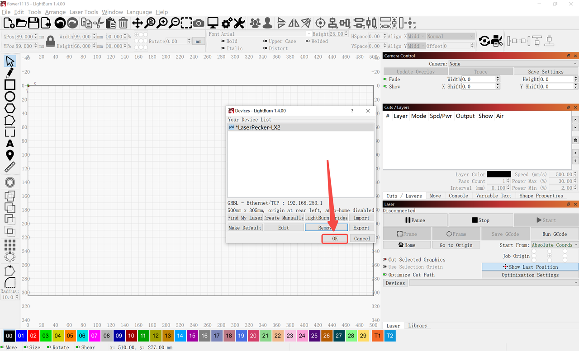Toggle Cut Selected Graphics switch
Screen dimensions: 579x351
[x=385, y=260]
